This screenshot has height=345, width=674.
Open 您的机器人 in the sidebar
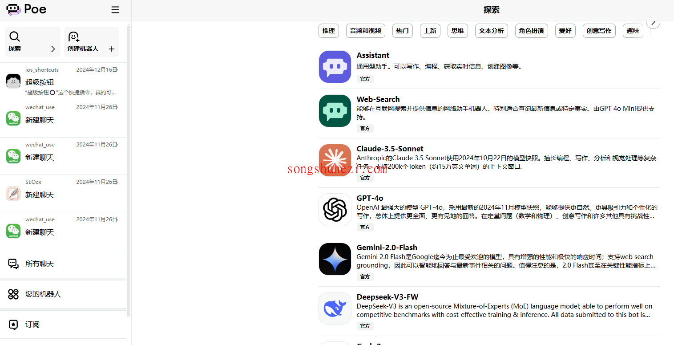pos(63,294)
